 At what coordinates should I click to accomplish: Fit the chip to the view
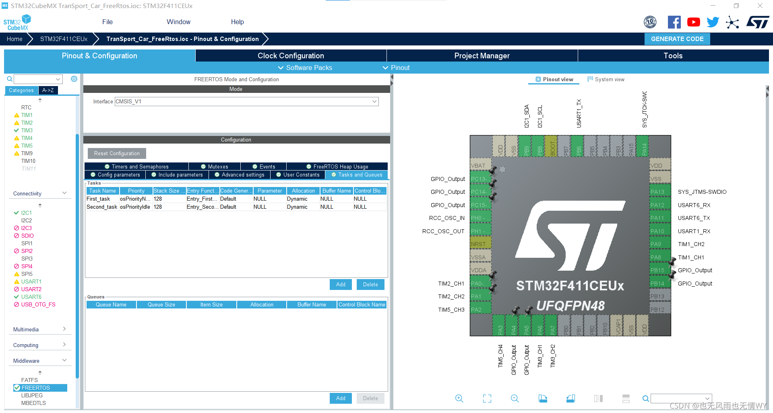pos(487,398)
